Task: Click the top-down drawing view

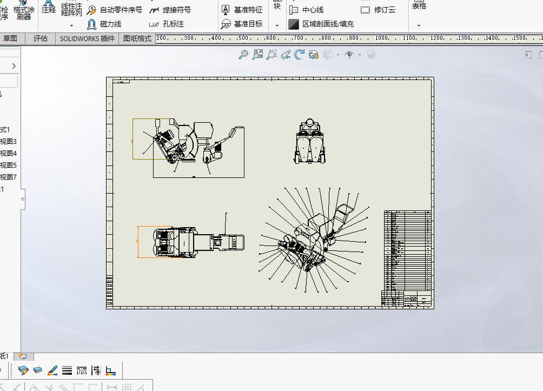Action: 199,242
